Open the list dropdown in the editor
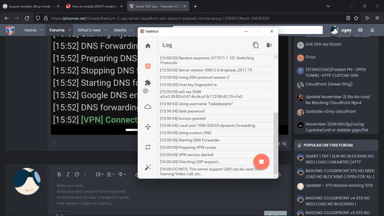Viewport: 384px width, 216px height. [100, 174]
